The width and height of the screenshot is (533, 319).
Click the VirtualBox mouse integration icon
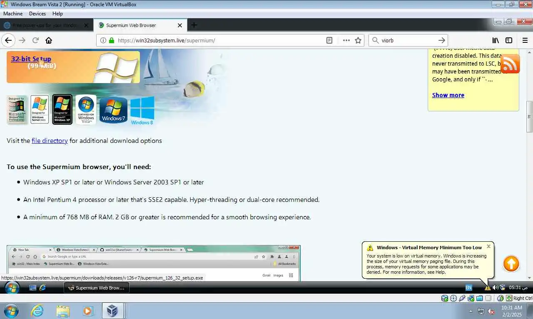[501, 298]
